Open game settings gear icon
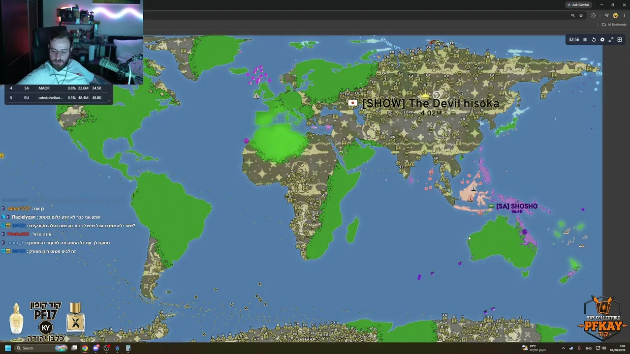Screen dimensions: 630x354 click(602, 40)
